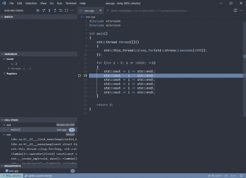Expand the thread variable
The image size is (246, 178).
coord(9,69)
